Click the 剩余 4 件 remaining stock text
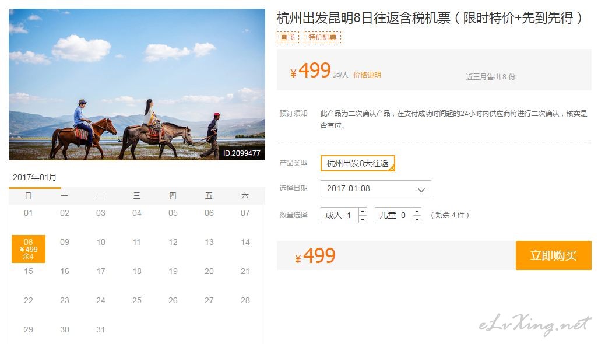The width and height of the screenshot is (598, 344). tap(450, 215)
